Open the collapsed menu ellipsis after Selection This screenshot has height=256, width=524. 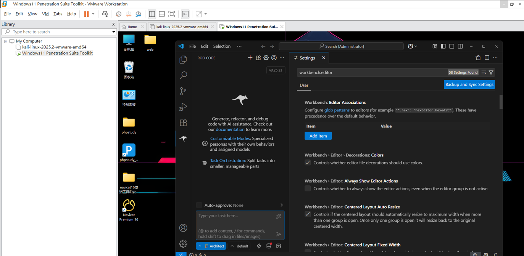click(239, 46)
